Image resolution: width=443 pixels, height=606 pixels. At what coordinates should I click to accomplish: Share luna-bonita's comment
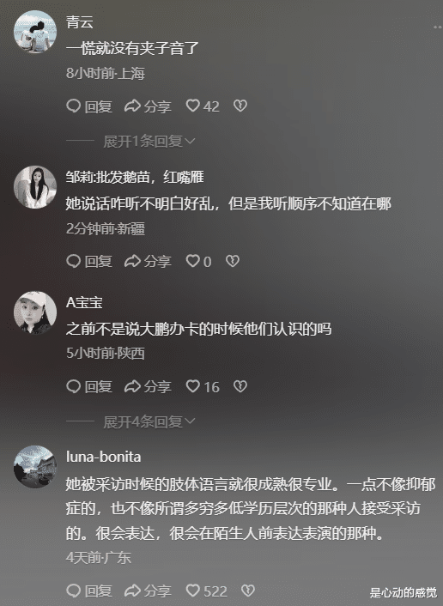click(x=148, y=591)
